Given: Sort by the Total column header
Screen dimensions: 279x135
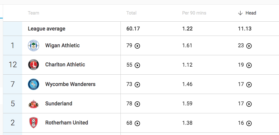Looking at the screenshot, I should (x=131, y=13).
